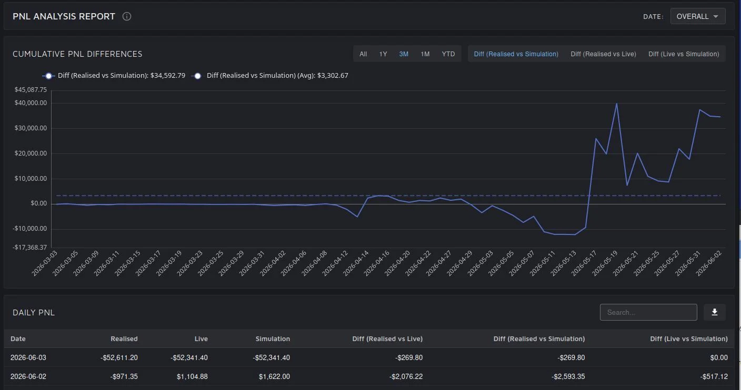Click the info icon beside PNL Analysis Report
The height and width of the screenshot is (390, 741).
pyautogui.click(x=127, y=16)
